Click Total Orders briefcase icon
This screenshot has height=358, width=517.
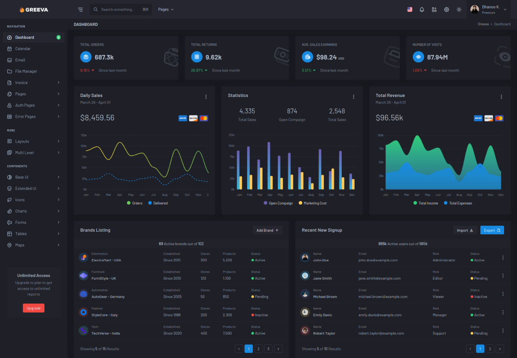[x=86, y=57]
